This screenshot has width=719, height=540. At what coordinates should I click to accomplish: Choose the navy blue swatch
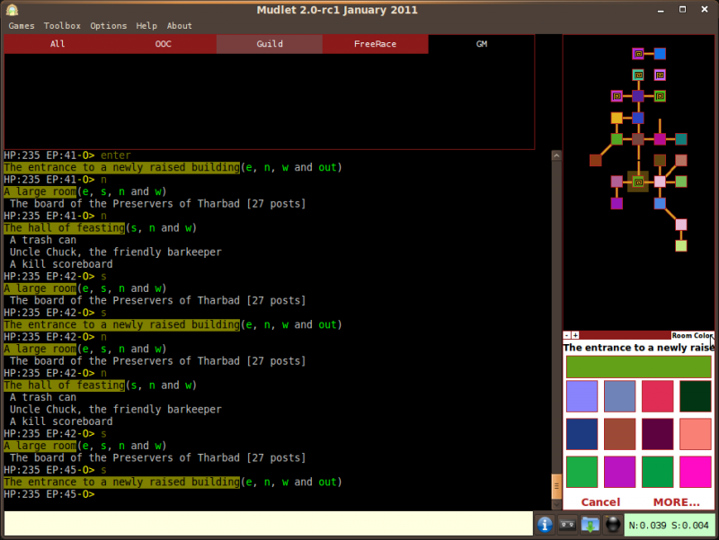click(x=581, y=434)
